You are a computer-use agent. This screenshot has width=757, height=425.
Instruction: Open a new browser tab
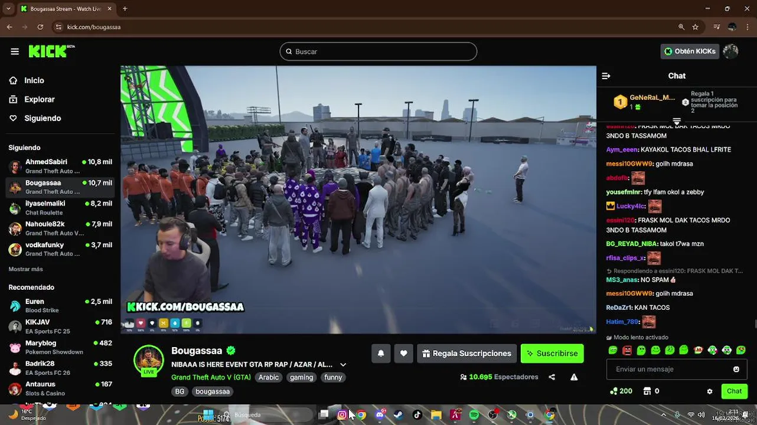[x=125, y=9]
